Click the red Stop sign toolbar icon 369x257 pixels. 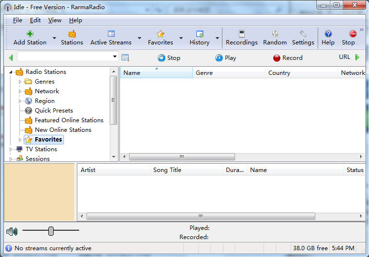pos(353,34)
